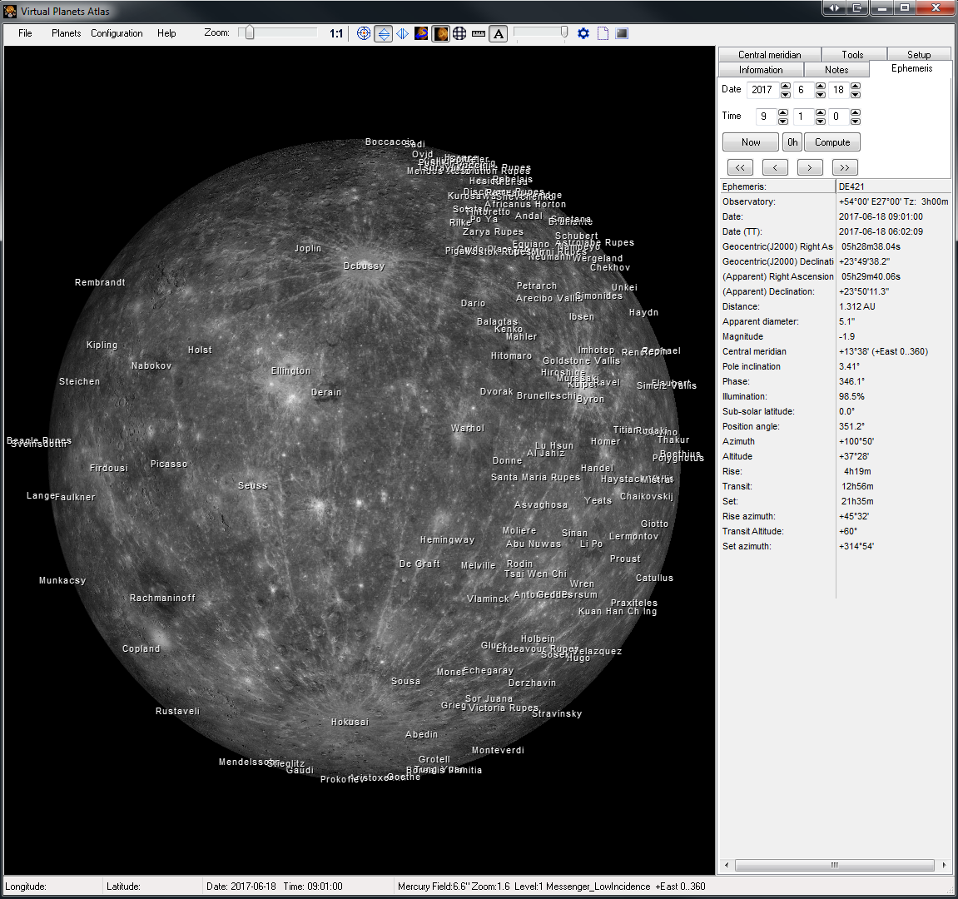Click the rotating planet toolbar icon
The width and height of the screenshot is (958, 899).
pos(421,33)
